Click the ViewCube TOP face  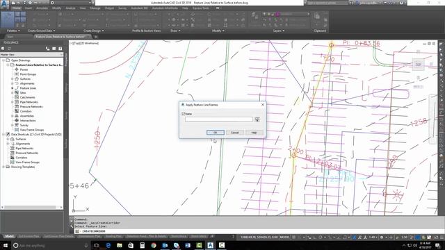[418, 65]
